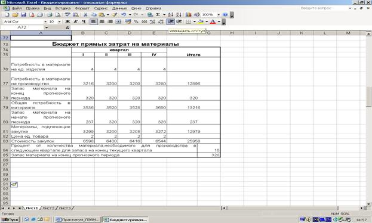This screenshot has width=372, height=223.
Task: Open the undo history dropdown arrow
Action: point(130,15)
